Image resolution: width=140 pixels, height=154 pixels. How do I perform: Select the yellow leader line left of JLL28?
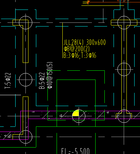tap(62, 40)
